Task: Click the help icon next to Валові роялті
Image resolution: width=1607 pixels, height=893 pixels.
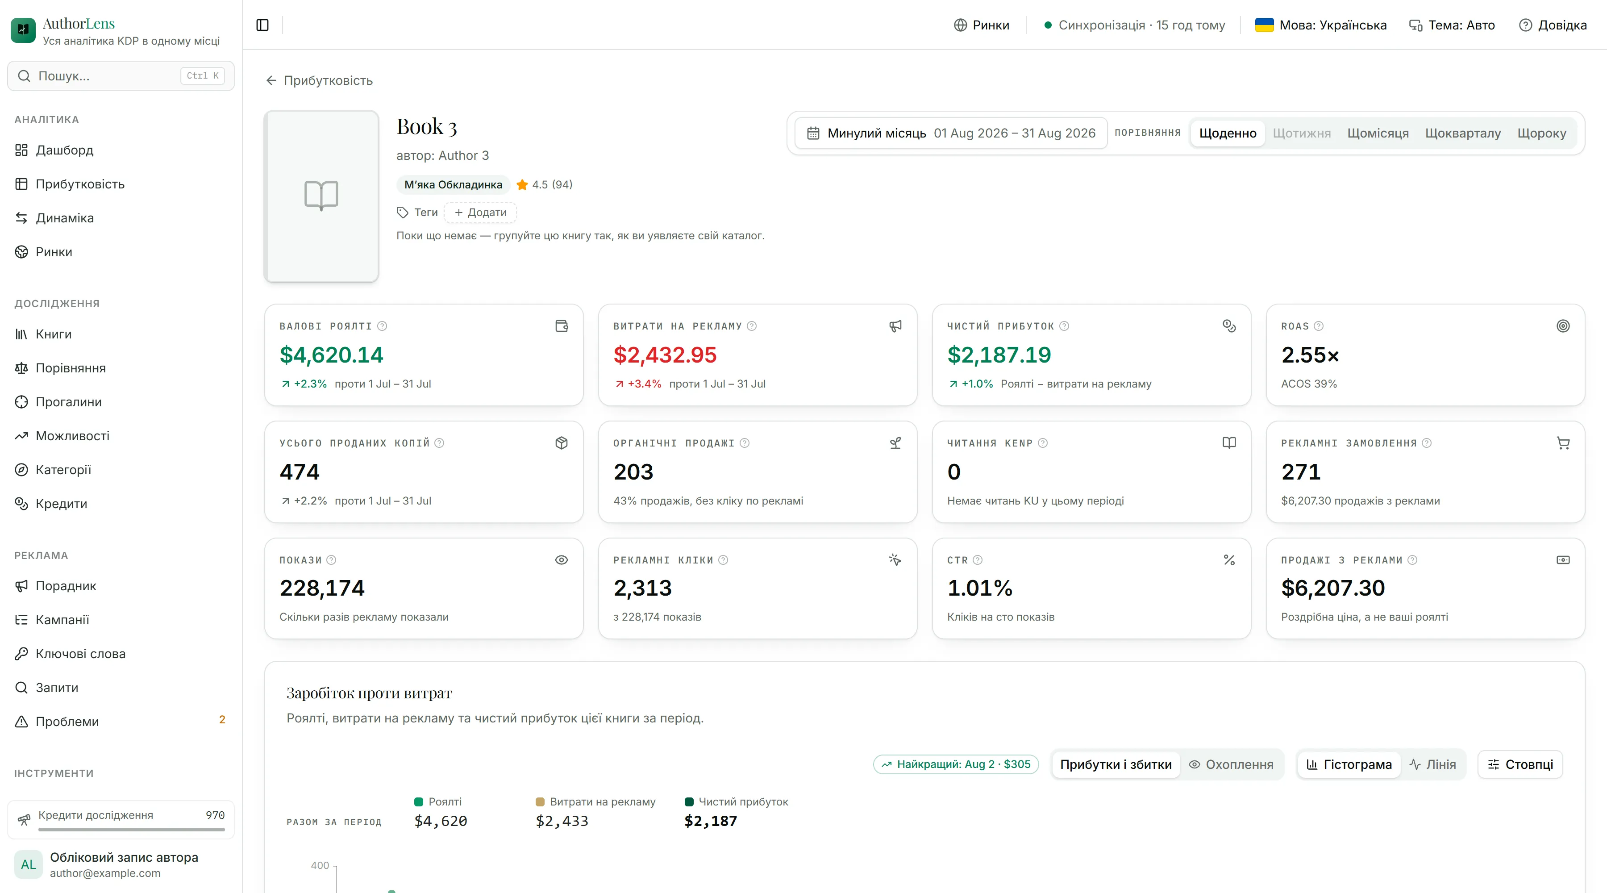Action: 383,326
